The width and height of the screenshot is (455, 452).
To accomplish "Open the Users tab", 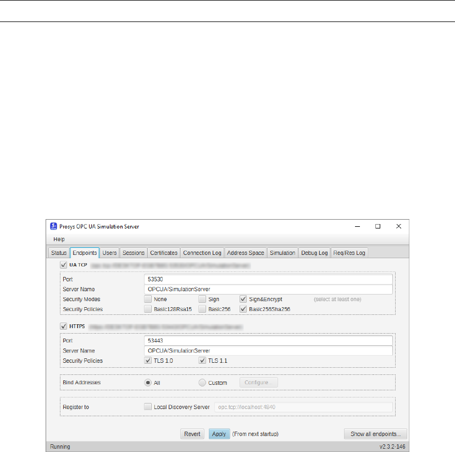I will tap(109, 253).
